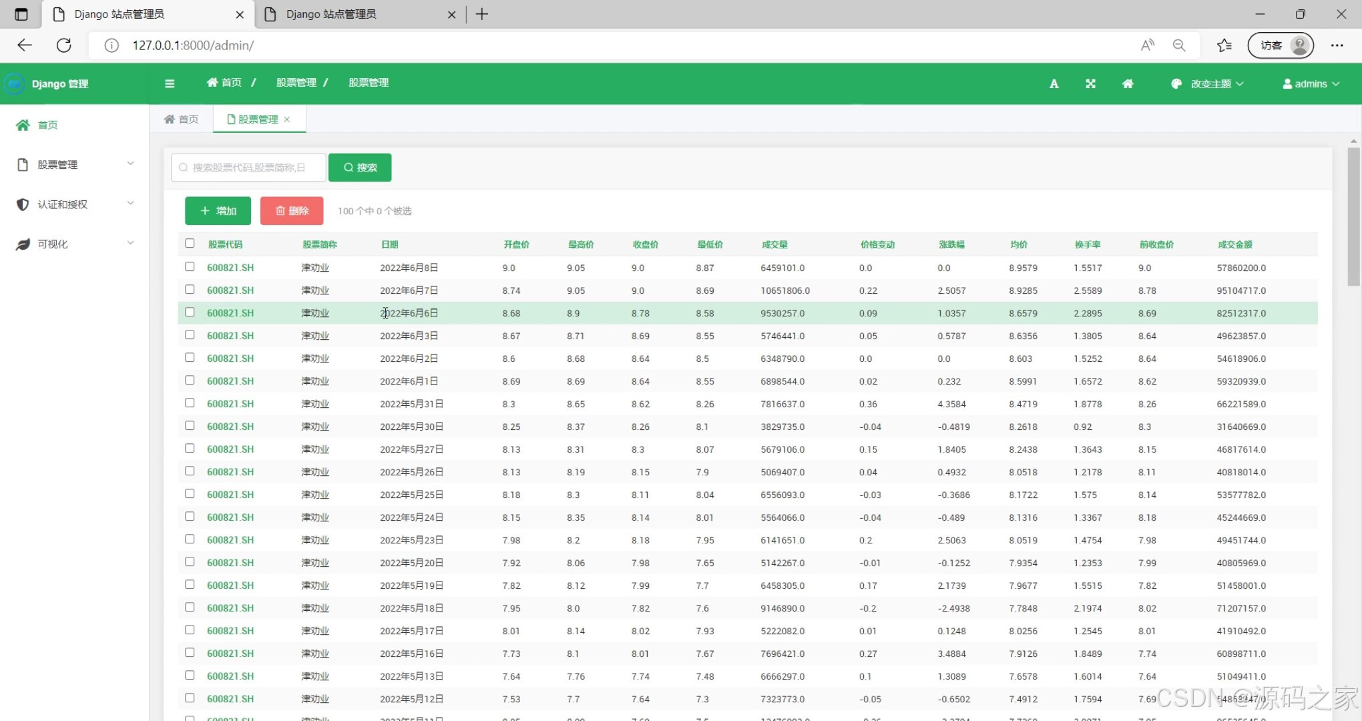This screenshot has width=1362, height=721.
Task: Click the document icon beside sidebar 股票管理
Action: [23, 164]
